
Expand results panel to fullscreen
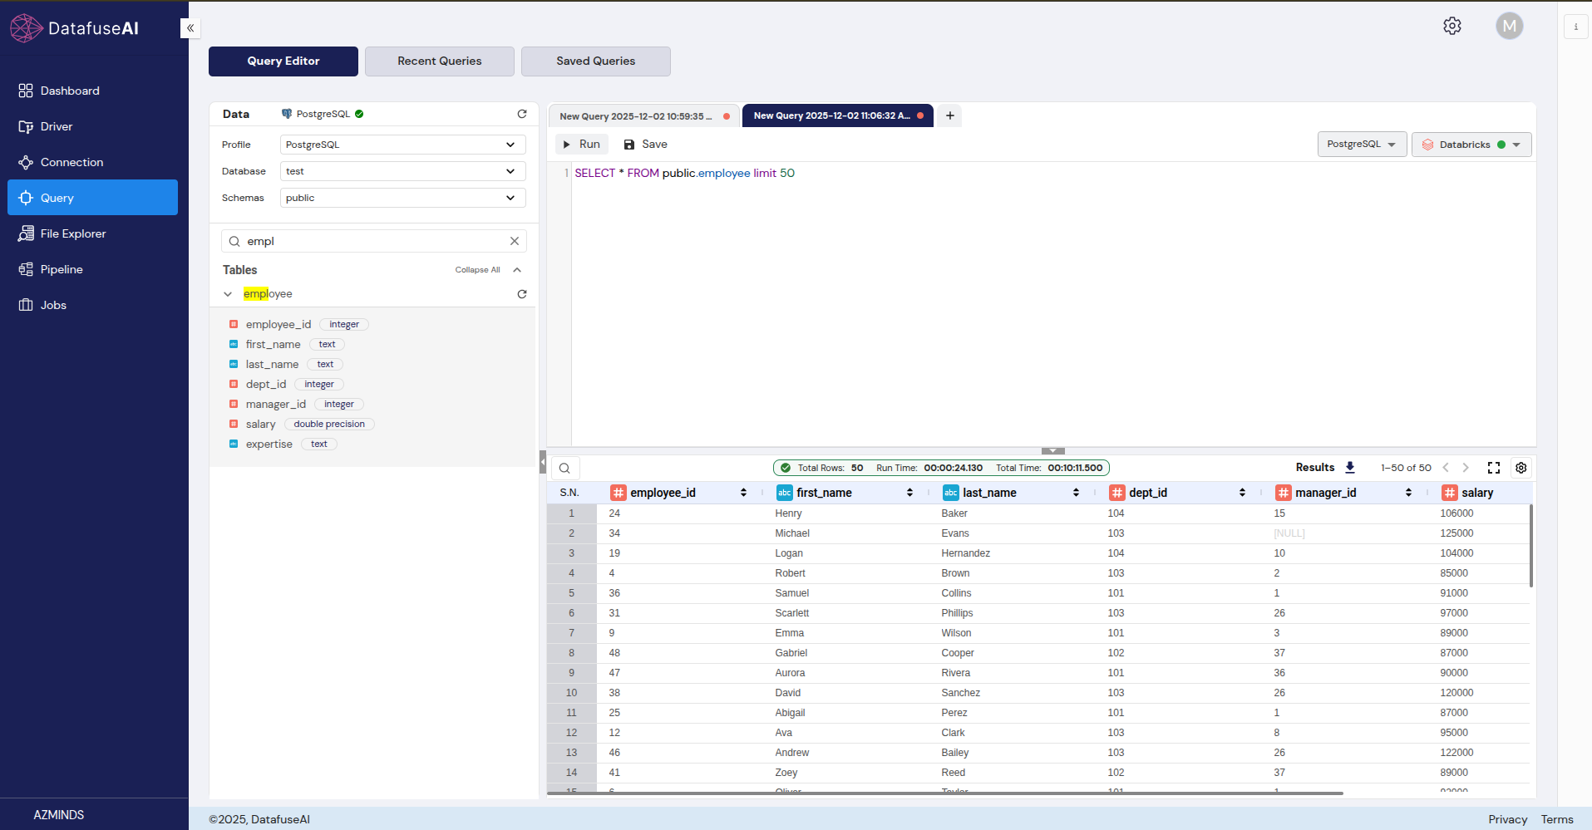point(1494,467)
